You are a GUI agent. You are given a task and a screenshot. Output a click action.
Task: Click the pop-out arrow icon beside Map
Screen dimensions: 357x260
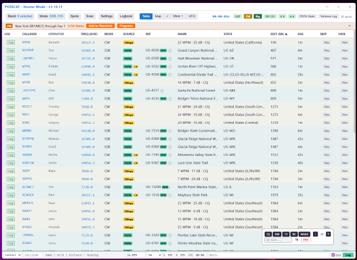(x=167, y=16)
